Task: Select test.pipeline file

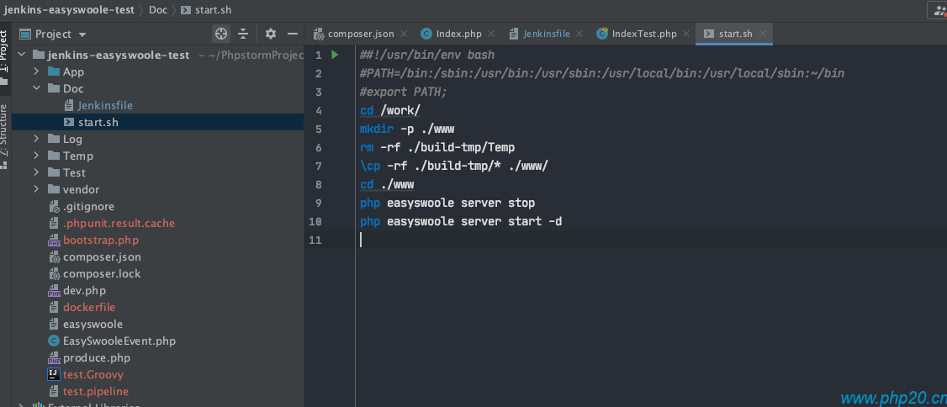Action: 96,391
